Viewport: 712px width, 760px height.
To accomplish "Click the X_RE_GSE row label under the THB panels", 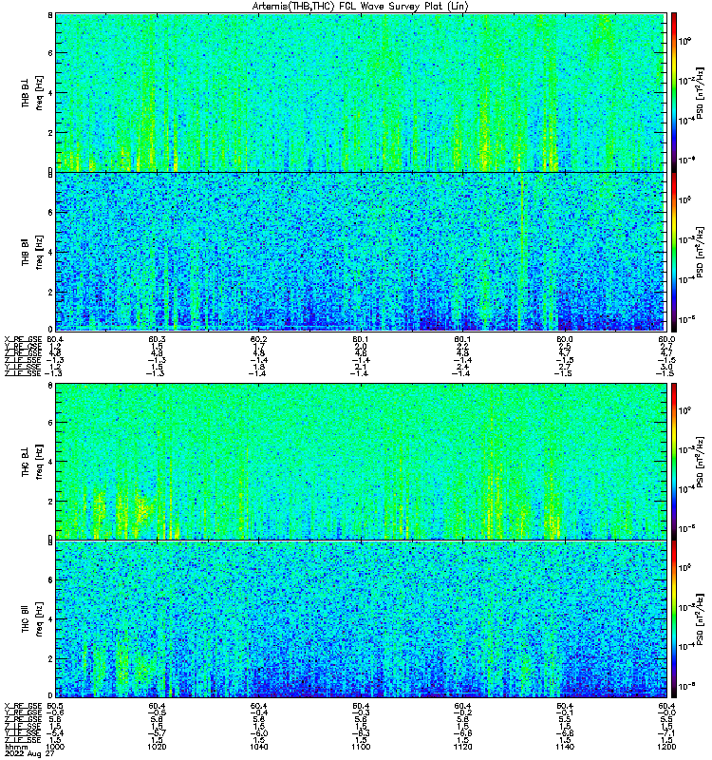I will click(23, 339).
